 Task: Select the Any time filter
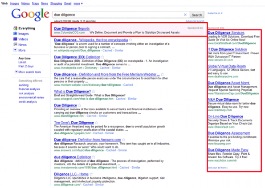coord(24,58)
